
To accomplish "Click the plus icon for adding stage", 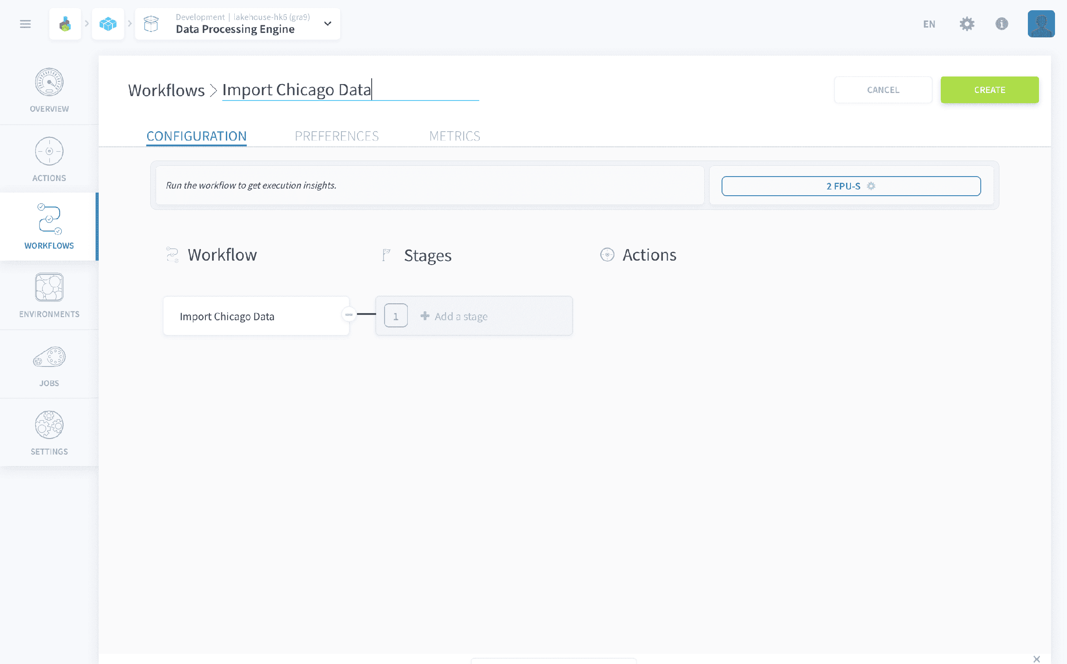I will coord(425,316).
